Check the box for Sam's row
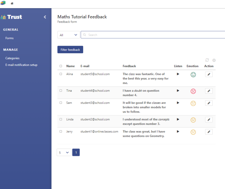This screenshot has height=189, width=225. 61,103
